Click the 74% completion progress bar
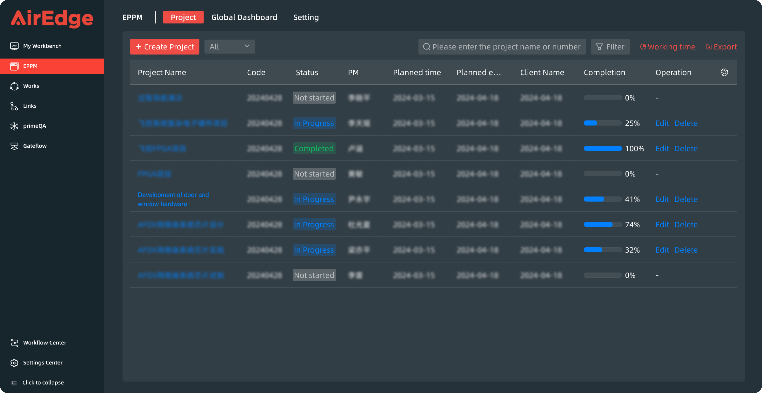Viewport: 762px width, 393px height. coord(603,224)
